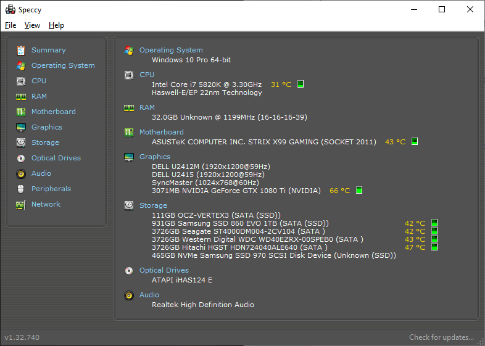Select Operating System in the sidebar

[x=63, y=65]
